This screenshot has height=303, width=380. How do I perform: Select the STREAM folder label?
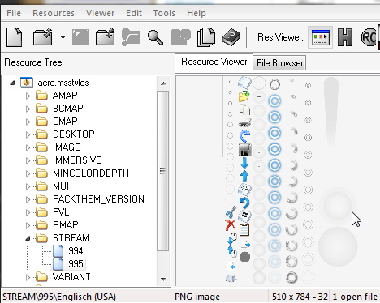coord(71,238)
